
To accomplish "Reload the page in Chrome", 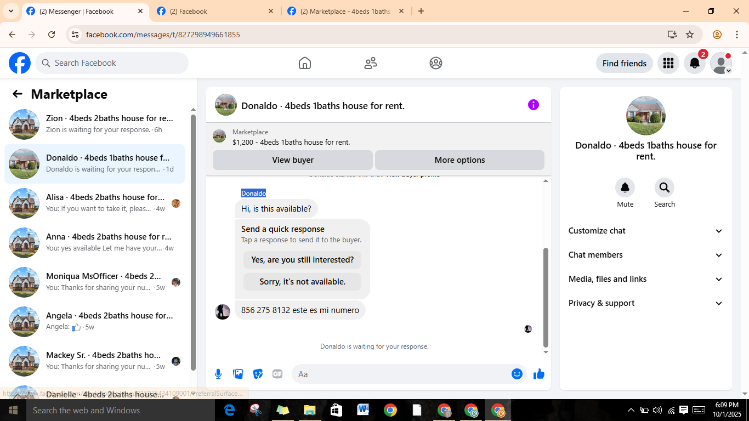I will coord(52,35).
